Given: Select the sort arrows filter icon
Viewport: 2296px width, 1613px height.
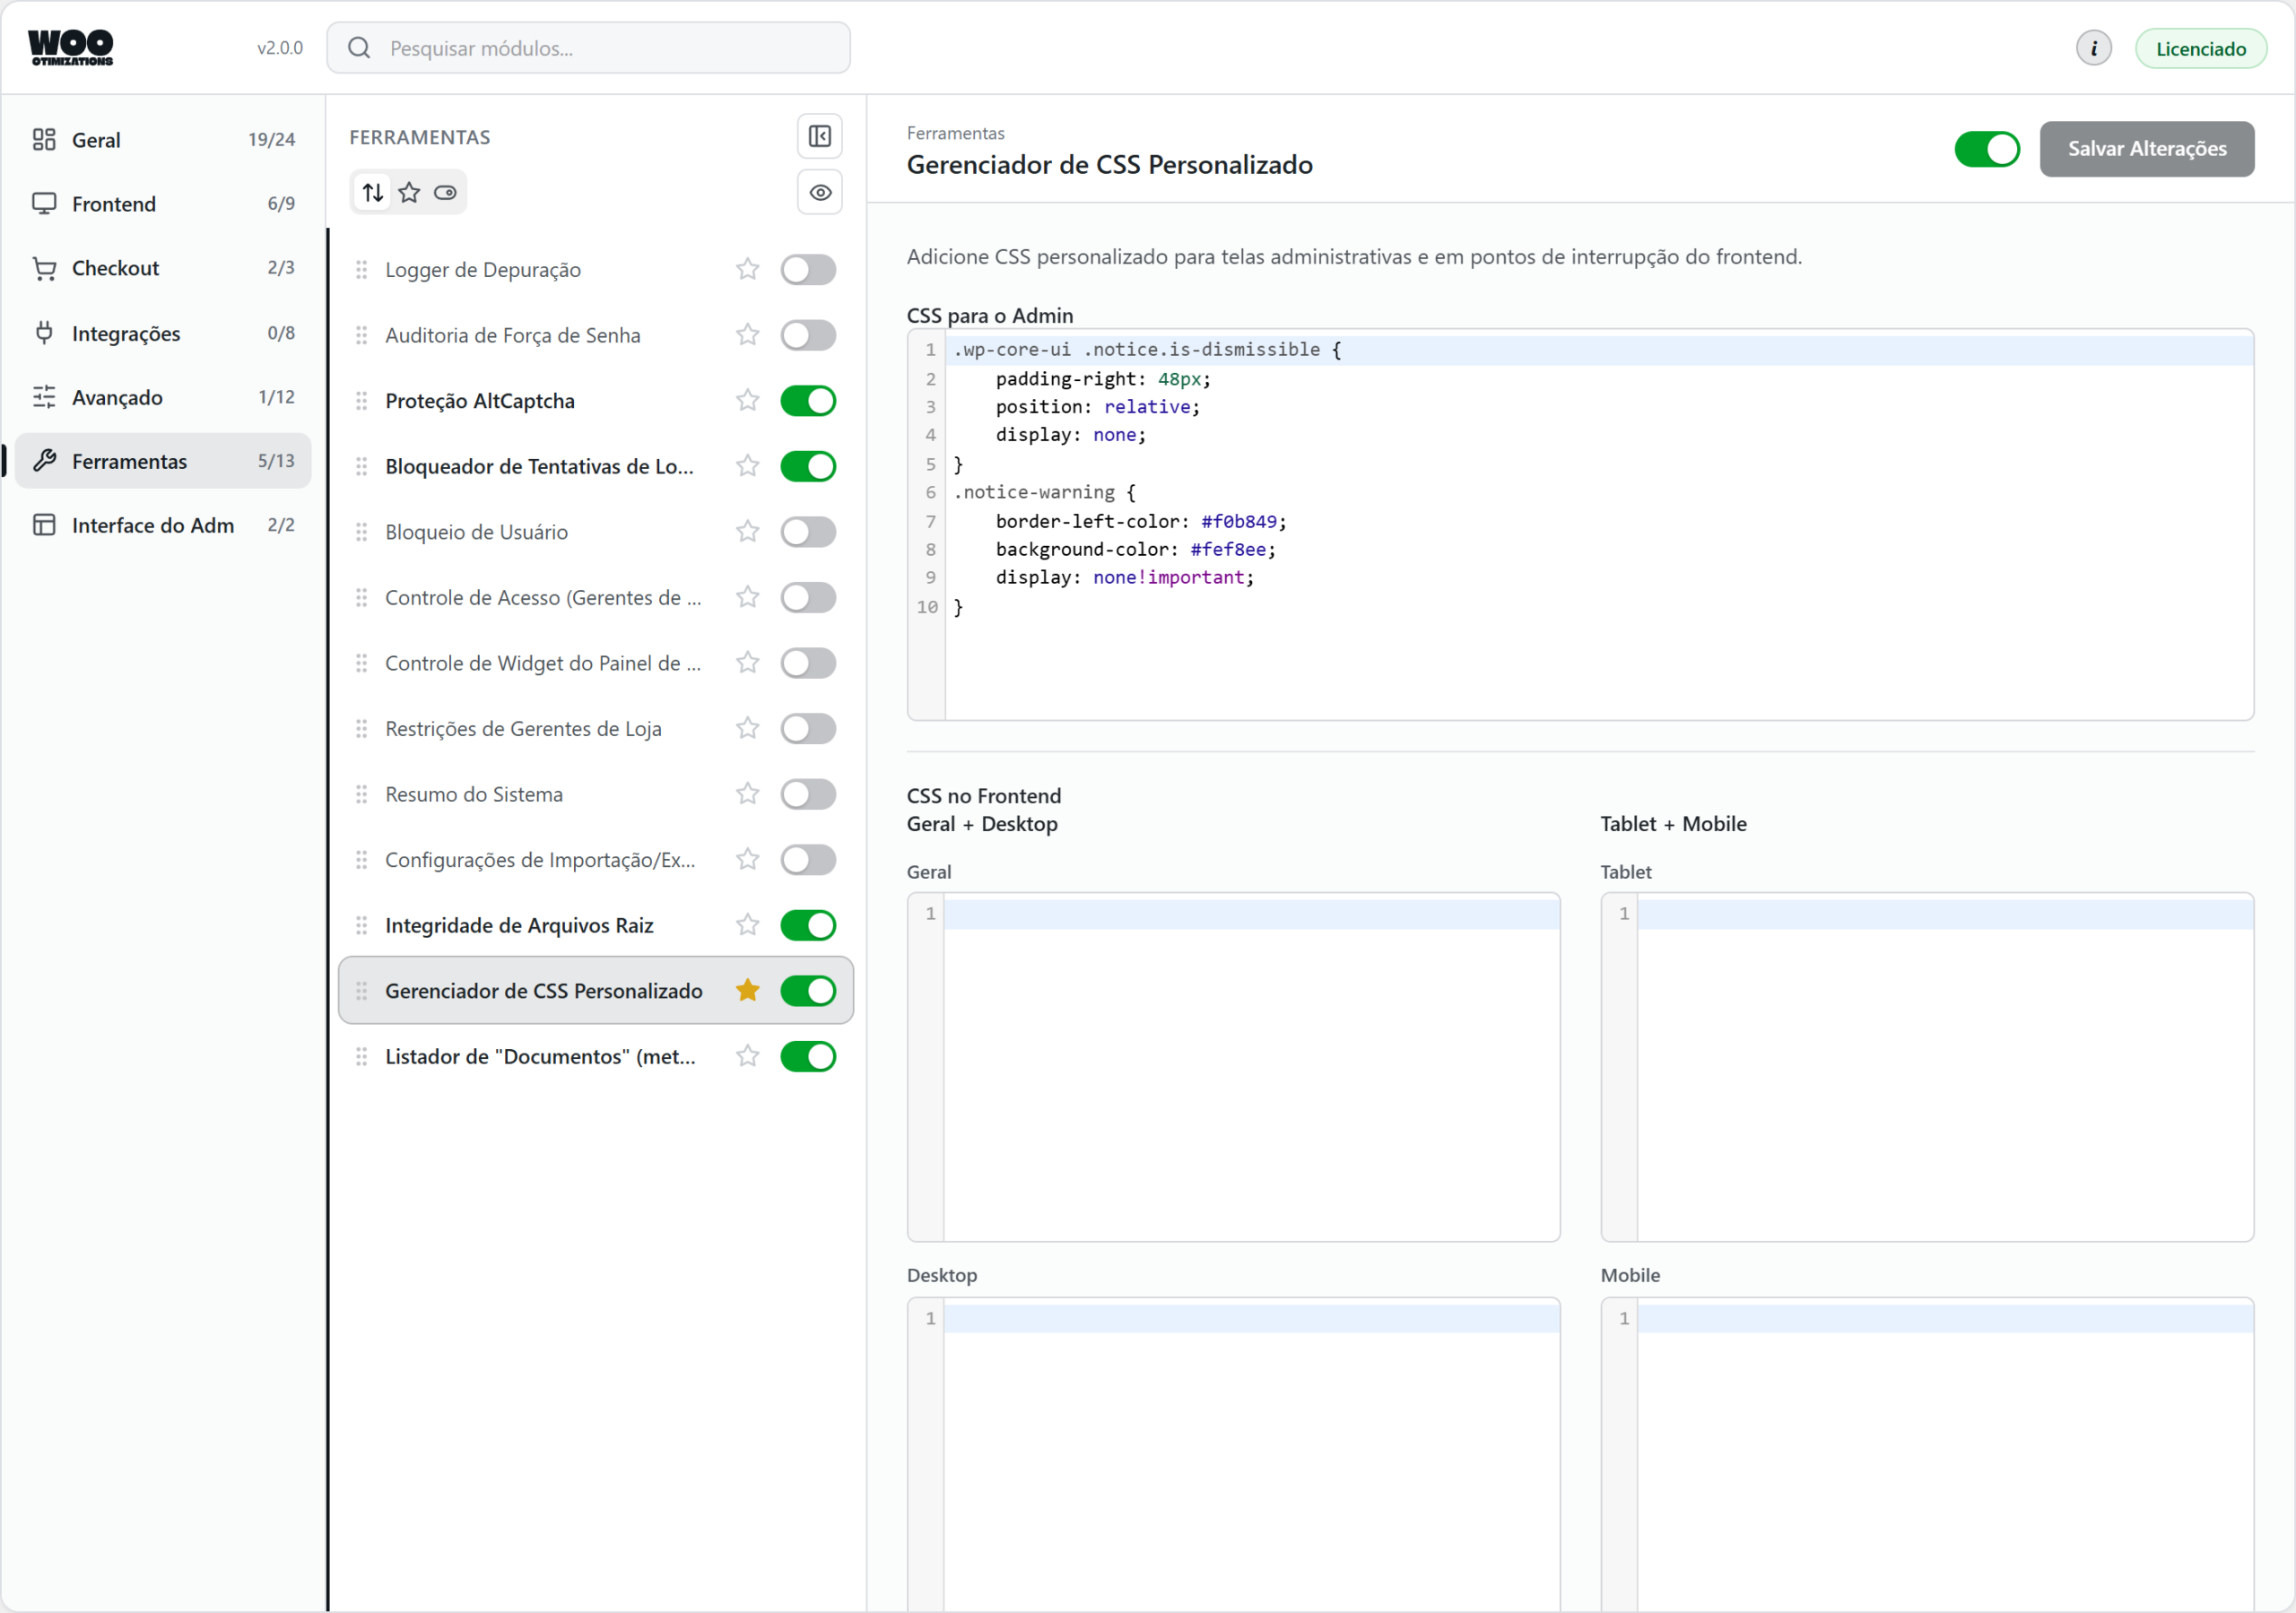Looking at the screenshot, I should click(373, 193).
